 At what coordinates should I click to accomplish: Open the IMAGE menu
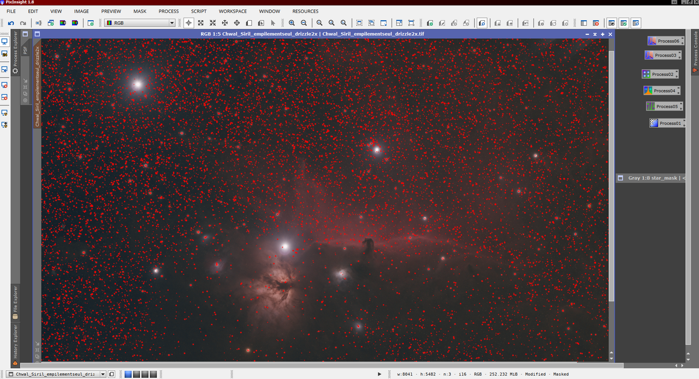click(81, 11)
